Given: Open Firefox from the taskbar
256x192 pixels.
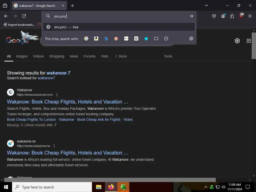Looking at the screenshot, I should point(111,187).
